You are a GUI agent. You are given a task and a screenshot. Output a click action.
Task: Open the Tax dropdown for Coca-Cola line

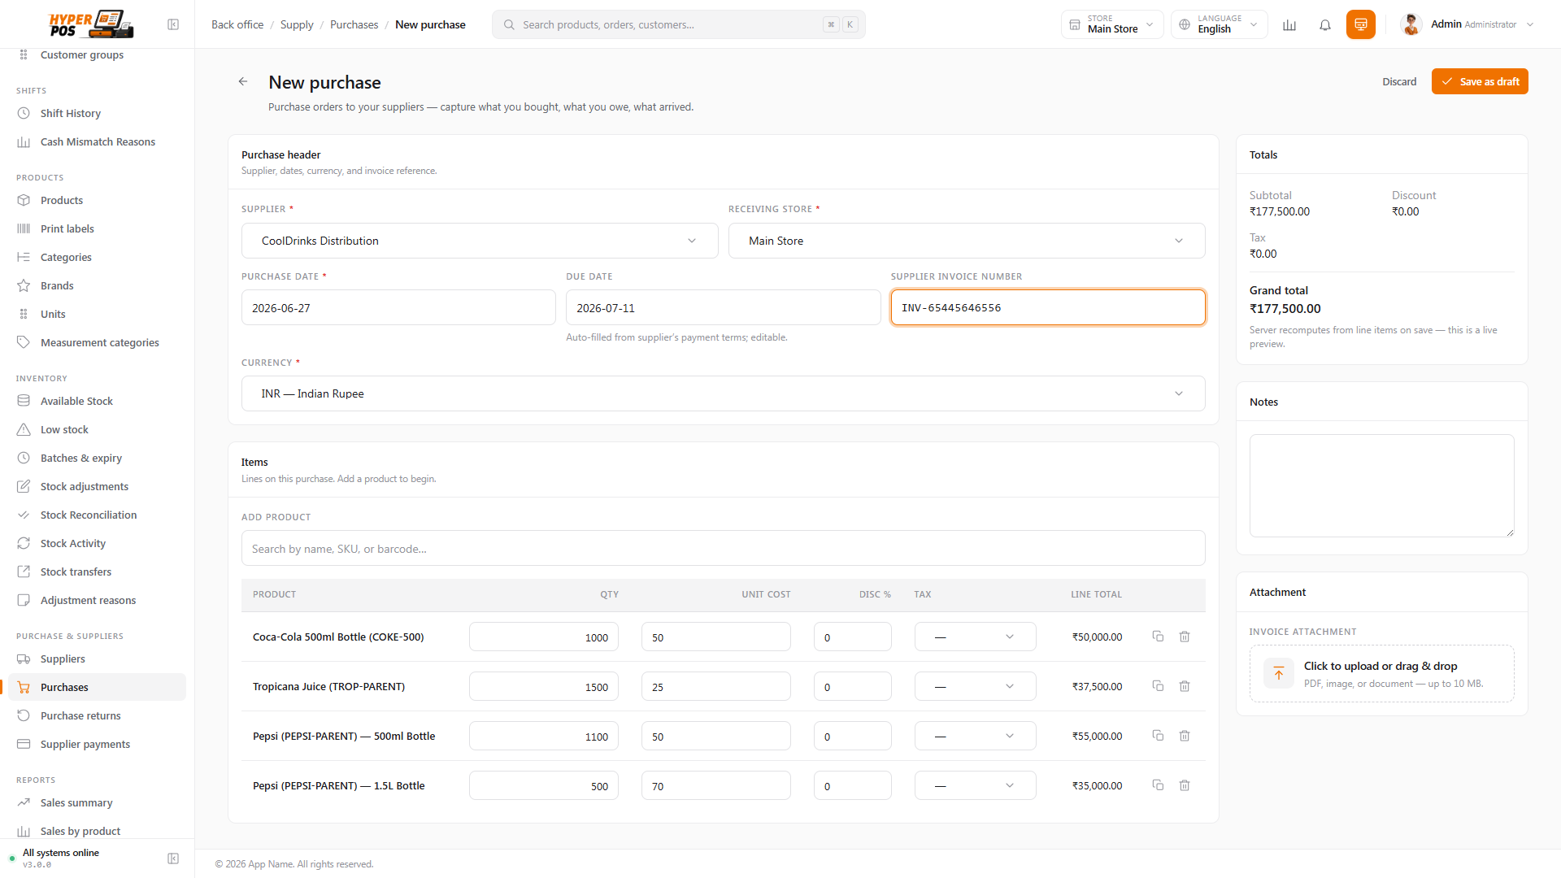click(x=976, y=637)
